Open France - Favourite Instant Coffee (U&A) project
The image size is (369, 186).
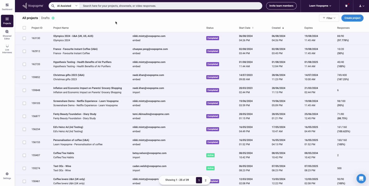[75, 49]
